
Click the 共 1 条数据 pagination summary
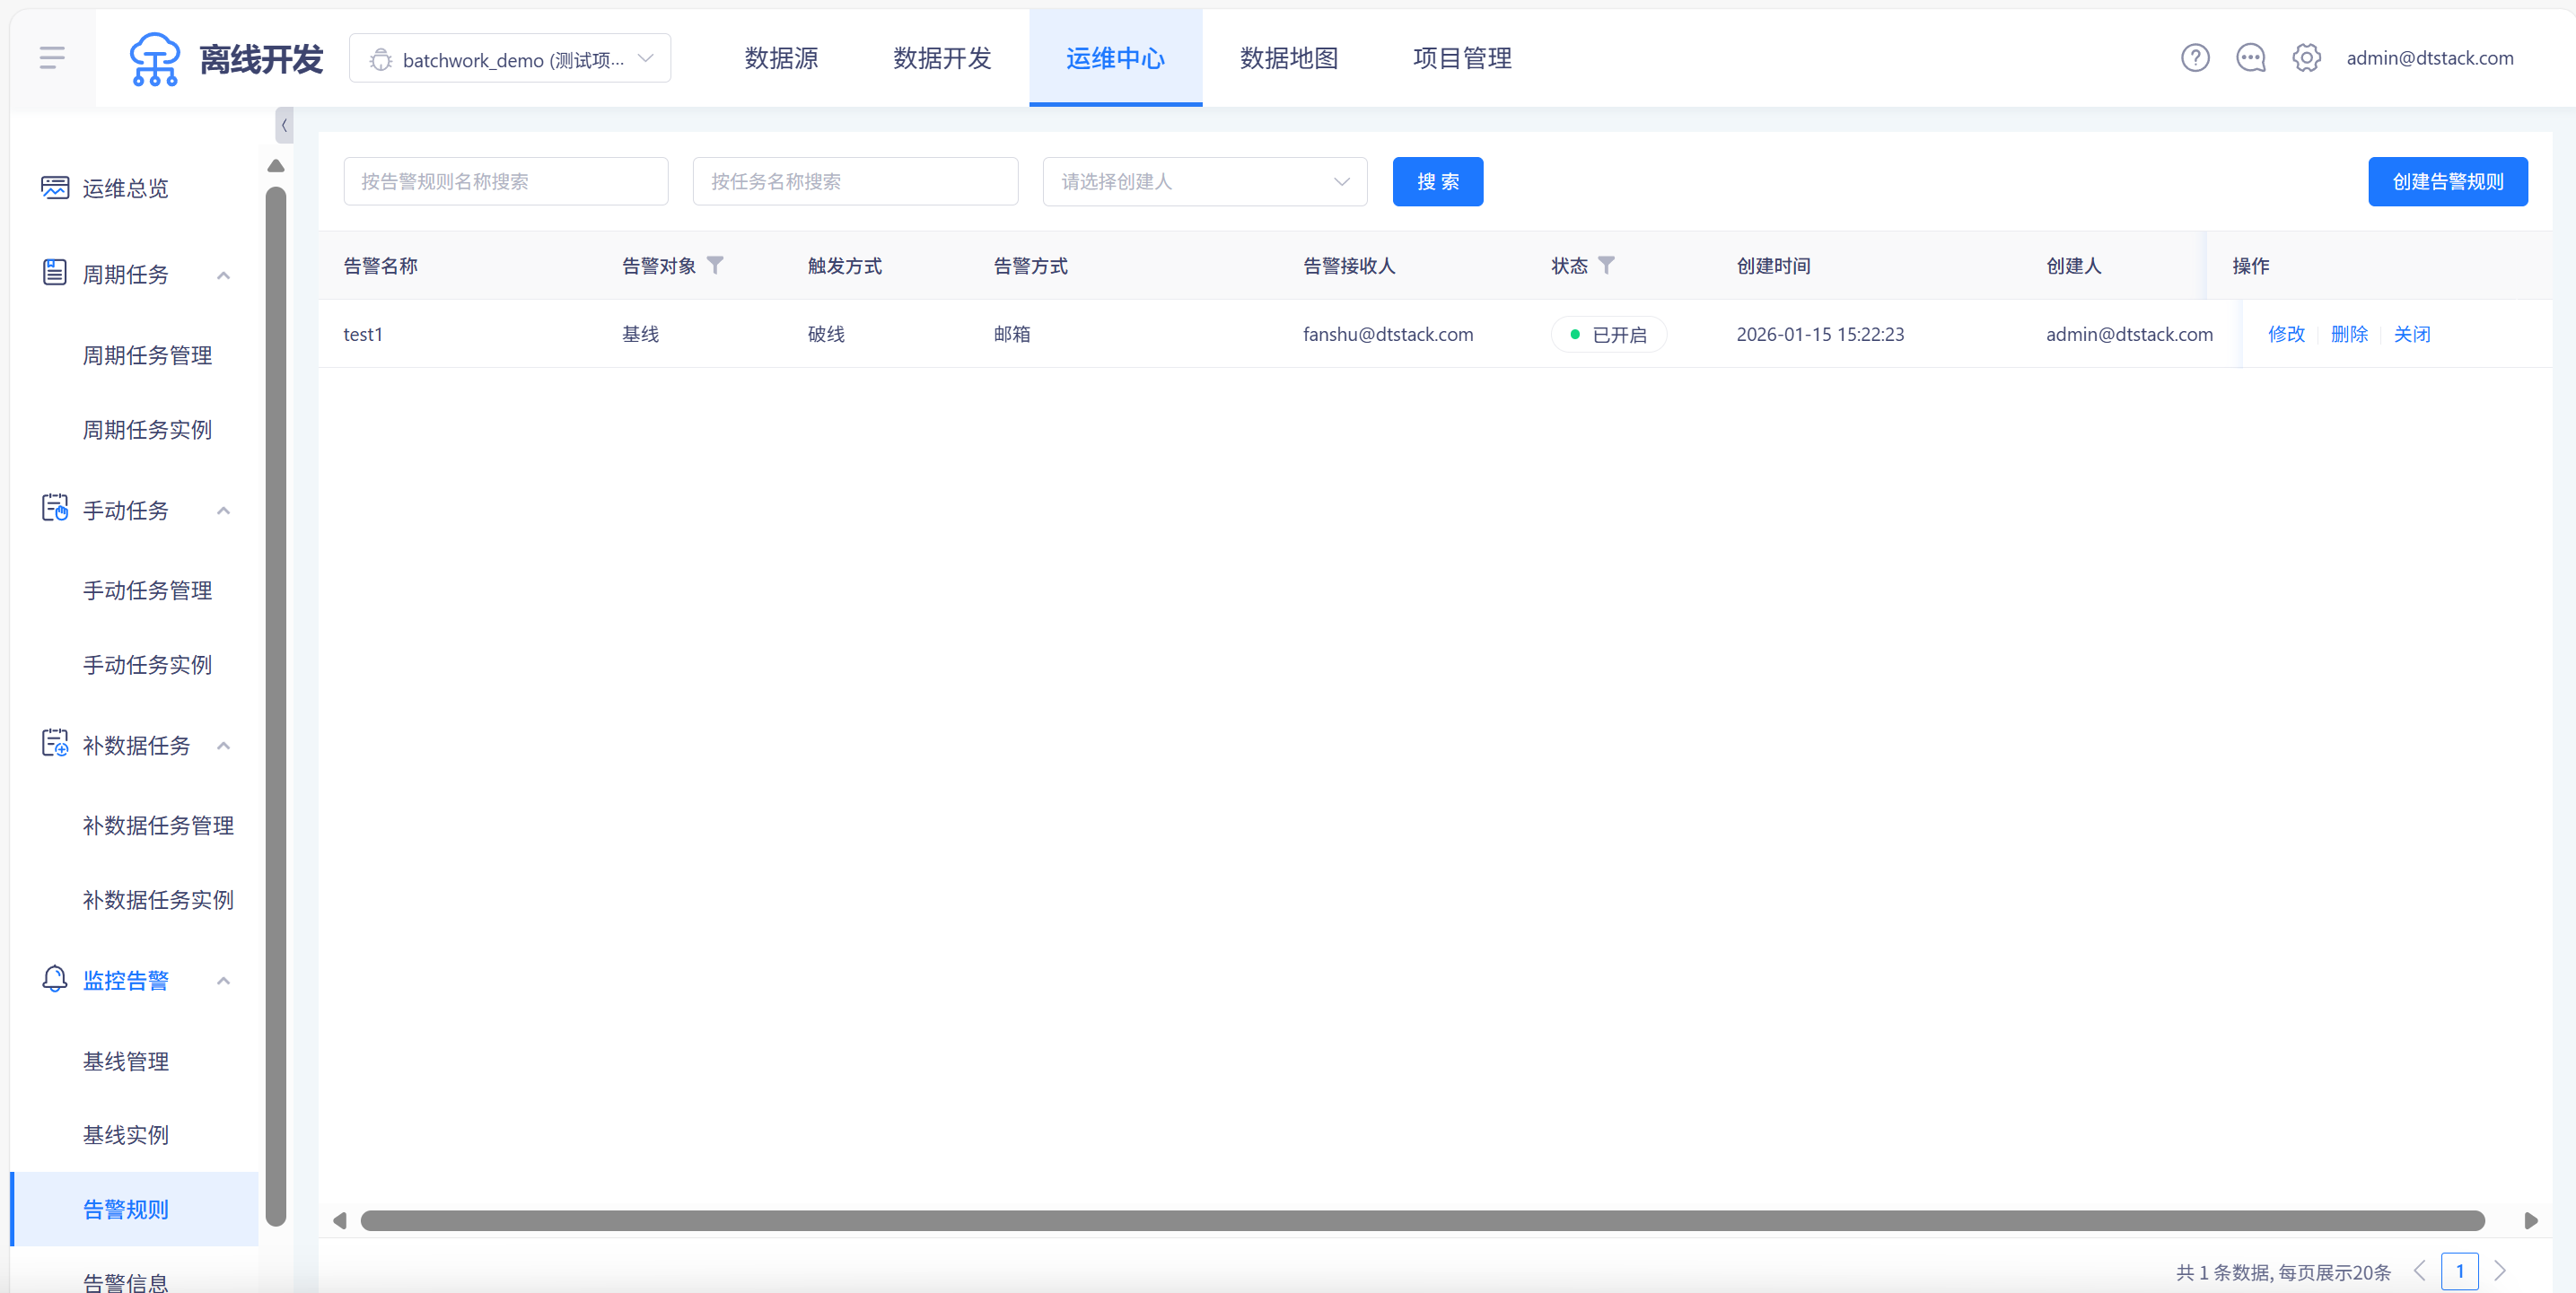2283,1272
